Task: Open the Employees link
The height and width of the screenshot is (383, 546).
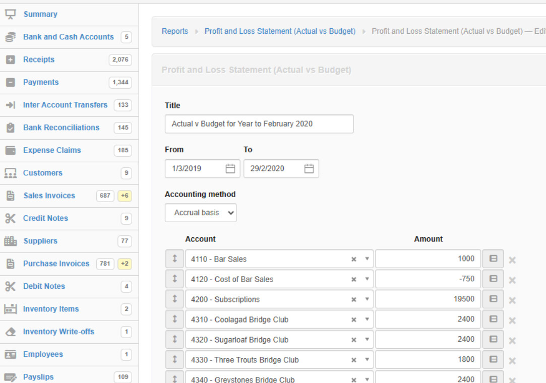Action: point(43,354)
